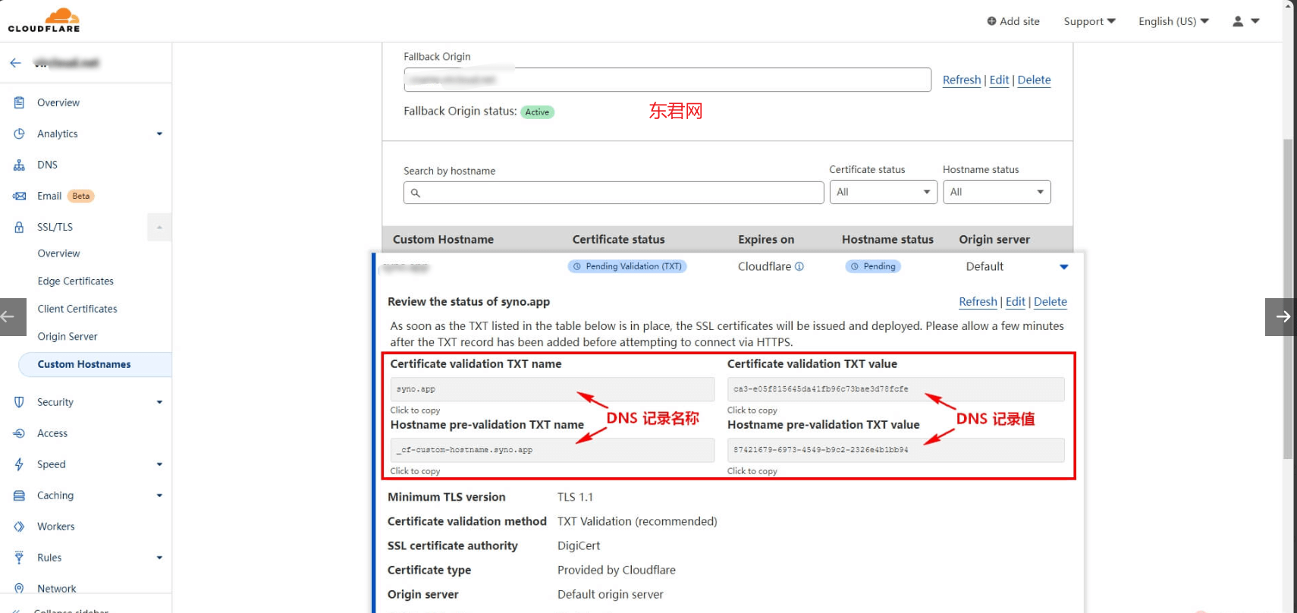Delete the Fallback Origin
Viewport: 1297px width, 613px height.
pyautogui.click(x=1034, y=80)
